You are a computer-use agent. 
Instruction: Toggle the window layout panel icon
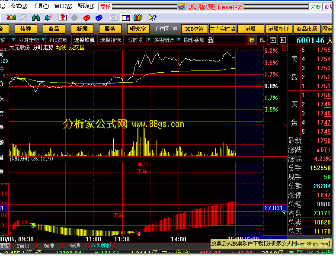click(x=126, y=18)
